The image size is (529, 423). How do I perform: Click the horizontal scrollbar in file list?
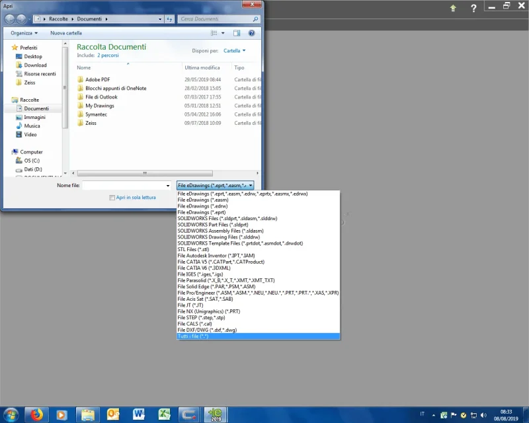click(145, 173)
